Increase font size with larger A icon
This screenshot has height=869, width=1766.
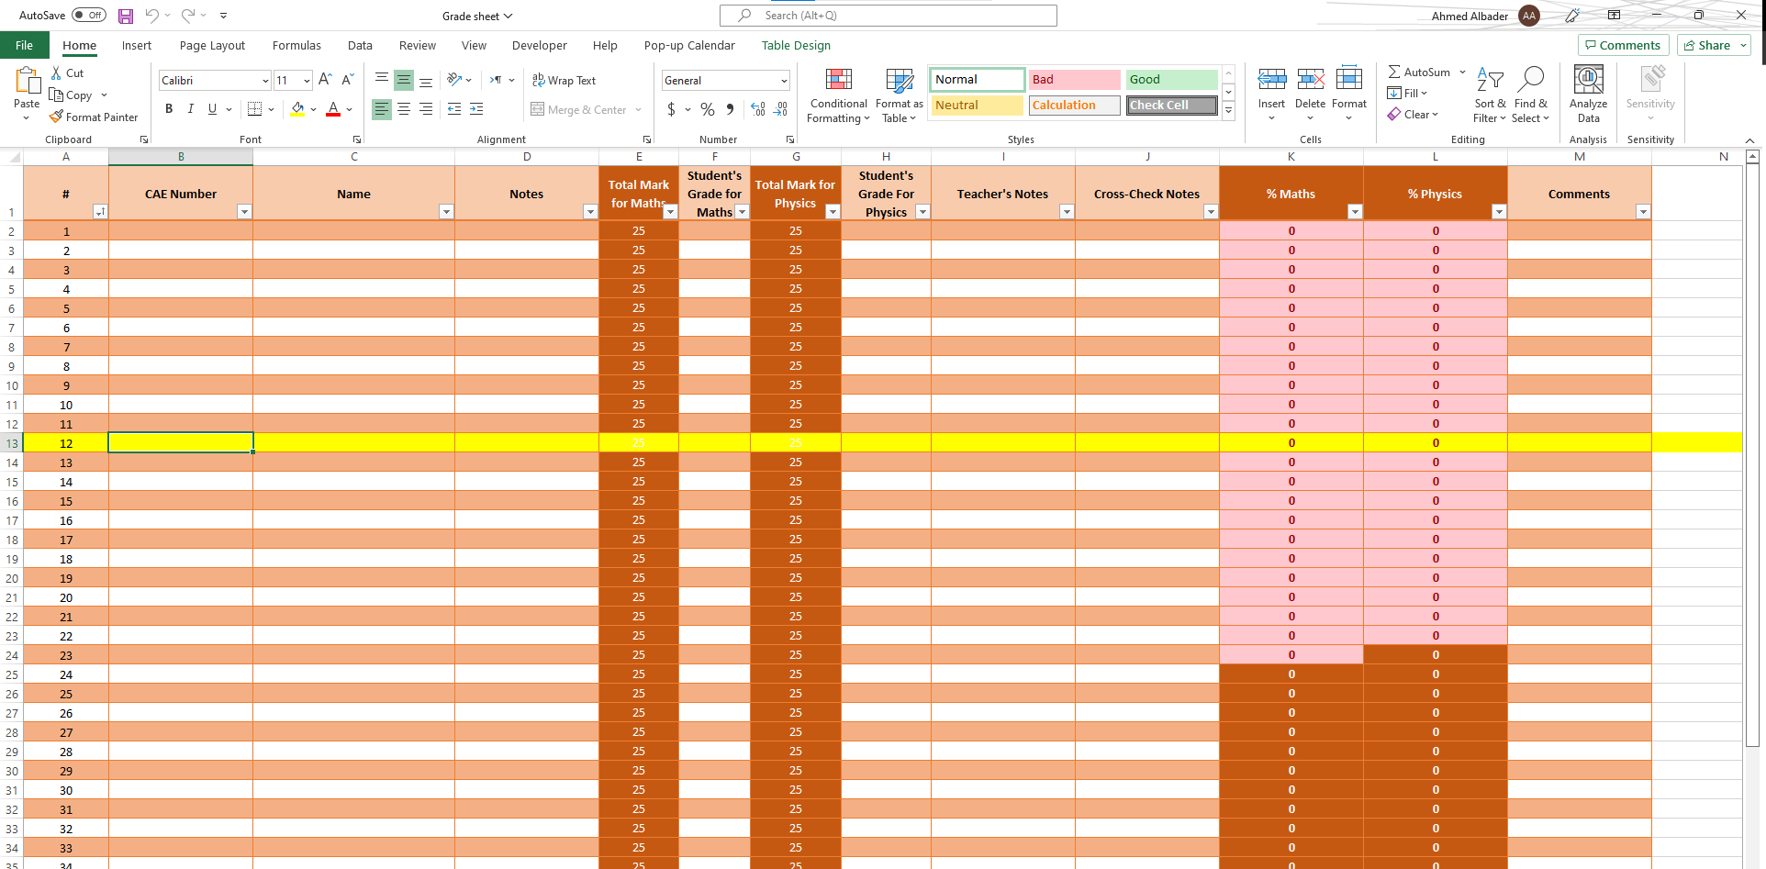[x=325, y=80]
